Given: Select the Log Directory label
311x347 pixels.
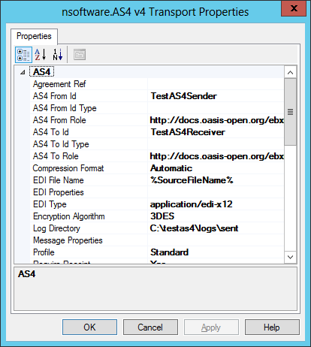Looking at the screenshot, I should pyautogui.click(x=56, y=228).
